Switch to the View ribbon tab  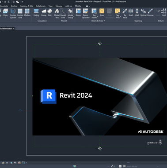[x=50, y=6]
